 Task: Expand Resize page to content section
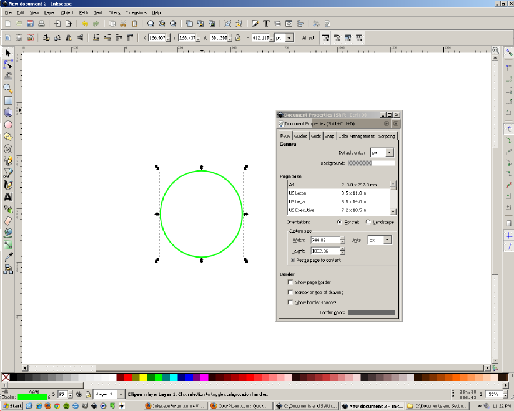(293, 260)
